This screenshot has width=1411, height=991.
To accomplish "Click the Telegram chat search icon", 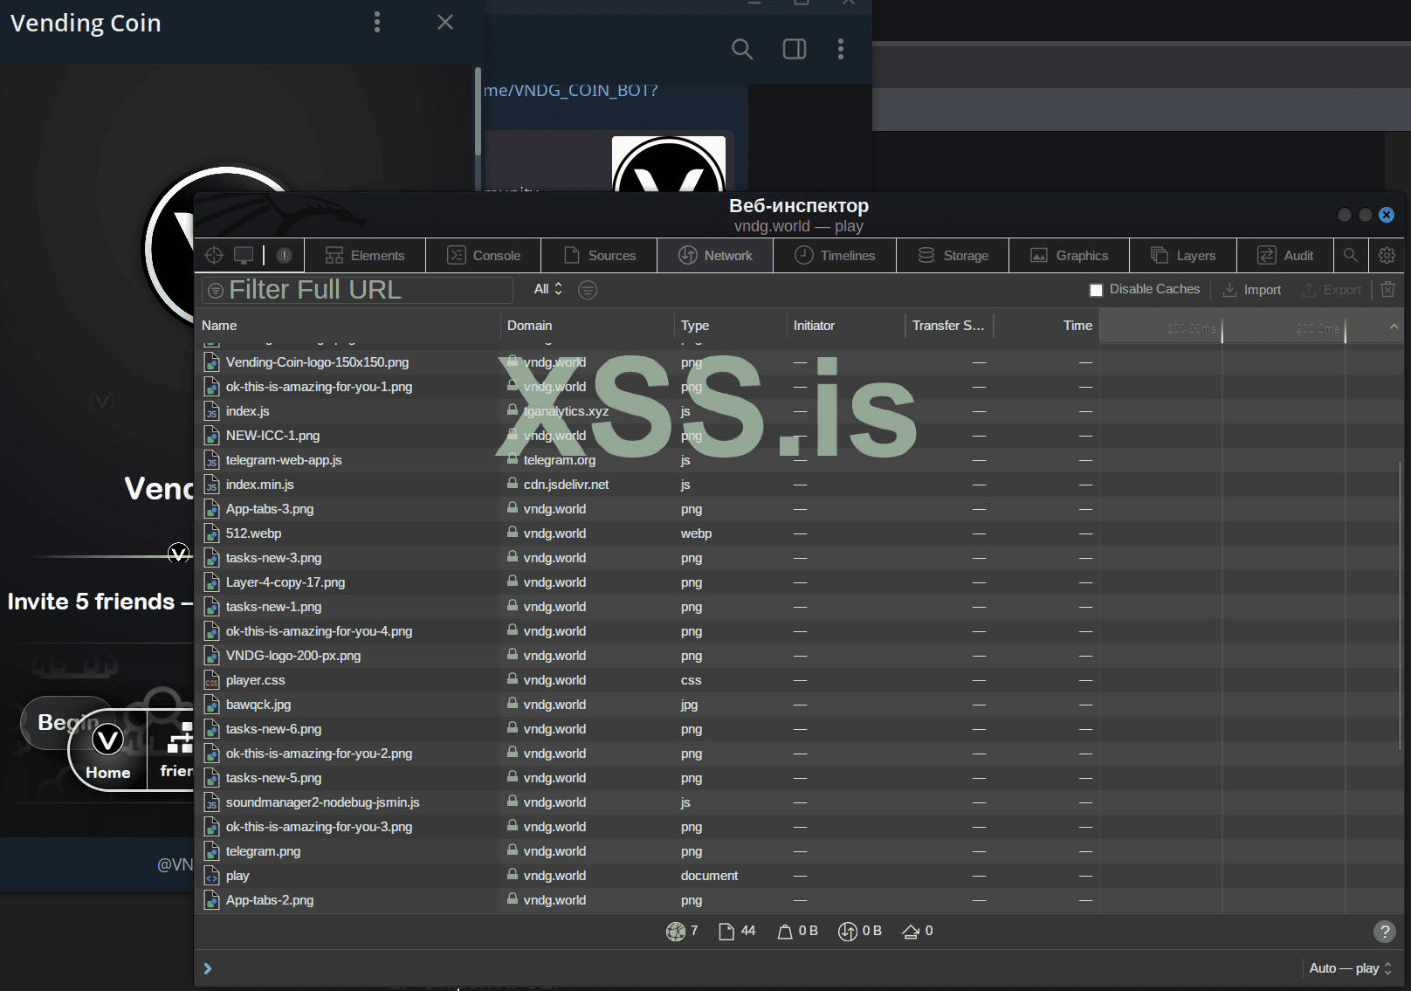I will [741, 50].
